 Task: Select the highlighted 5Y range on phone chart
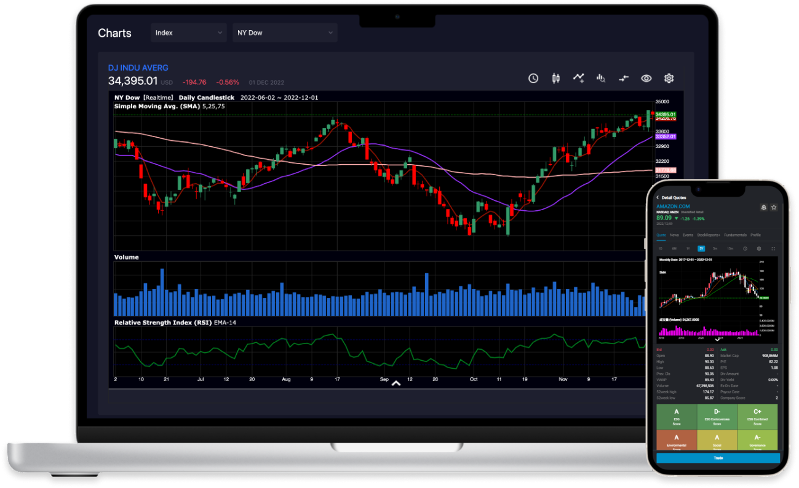pyautogui.click(x=701, y=248)
